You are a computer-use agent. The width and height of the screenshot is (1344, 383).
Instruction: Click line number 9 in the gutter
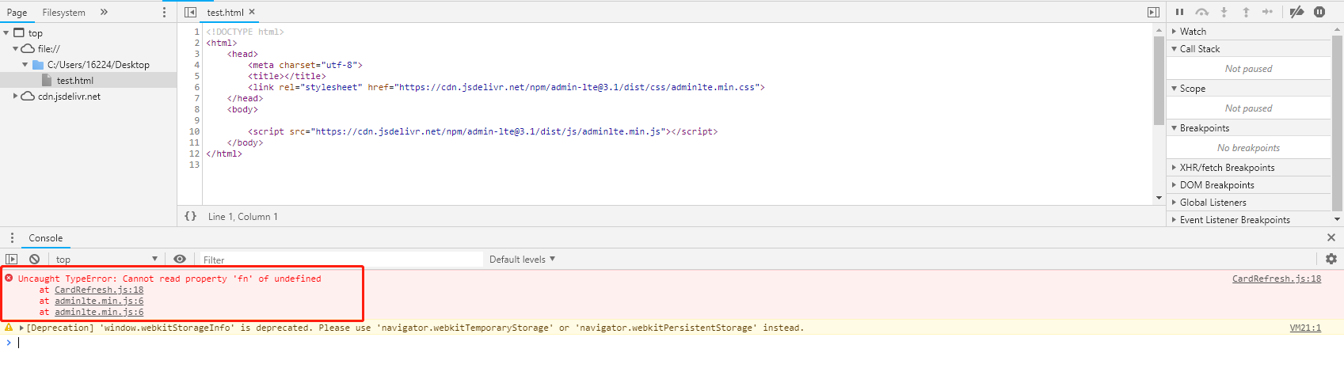tap(196, 121)
